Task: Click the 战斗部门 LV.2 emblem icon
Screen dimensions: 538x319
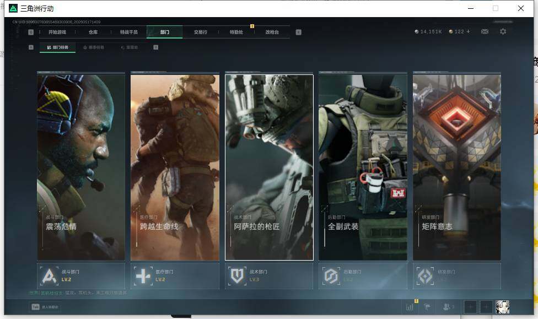Action: 49,276
